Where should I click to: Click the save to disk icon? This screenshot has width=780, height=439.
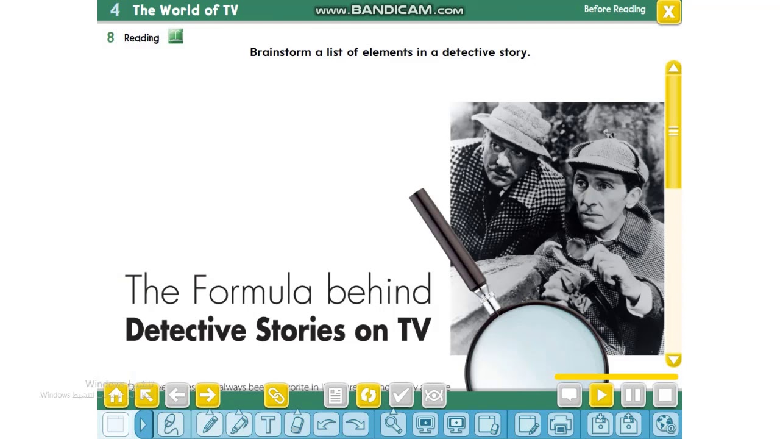pyautogui.click(x=600, y=424)
